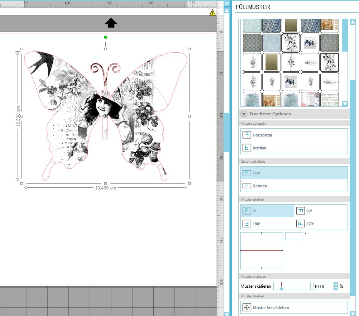Click the Vertikal mirror icon
Screen dimensions: 359x316
246,148
